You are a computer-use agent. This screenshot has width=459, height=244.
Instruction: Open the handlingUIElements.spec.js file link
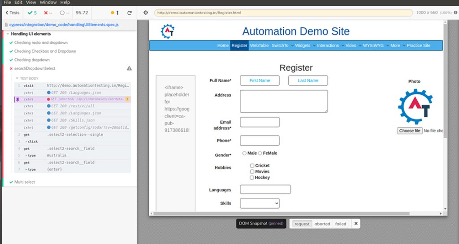64,25
